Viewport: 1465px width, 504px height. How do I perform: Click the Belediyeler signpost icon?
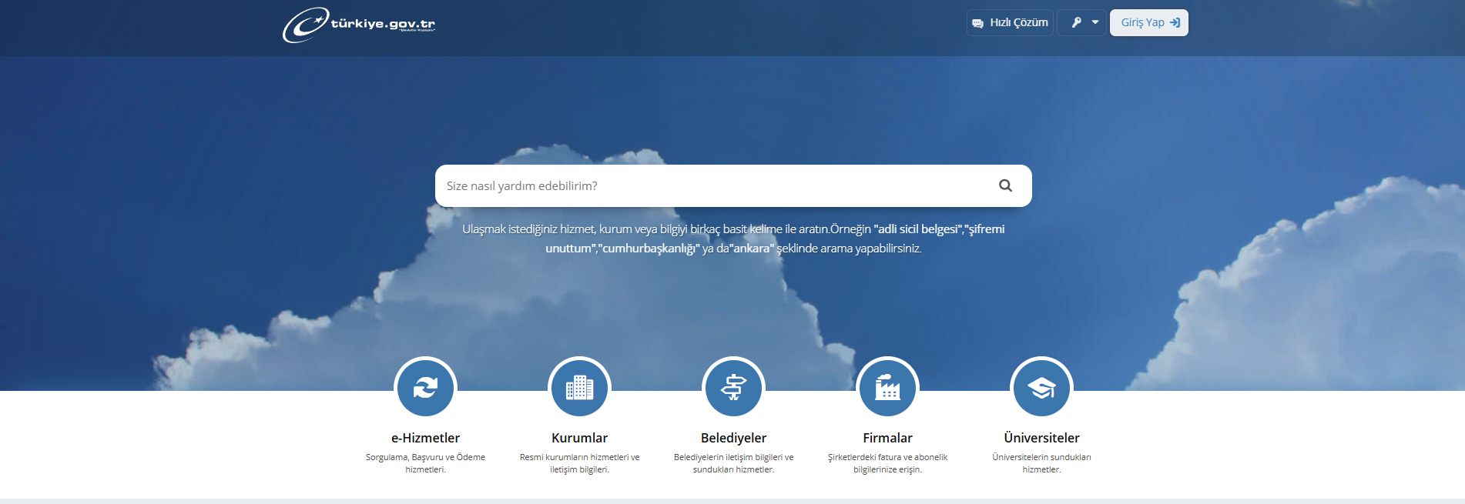tap(733, 388)
